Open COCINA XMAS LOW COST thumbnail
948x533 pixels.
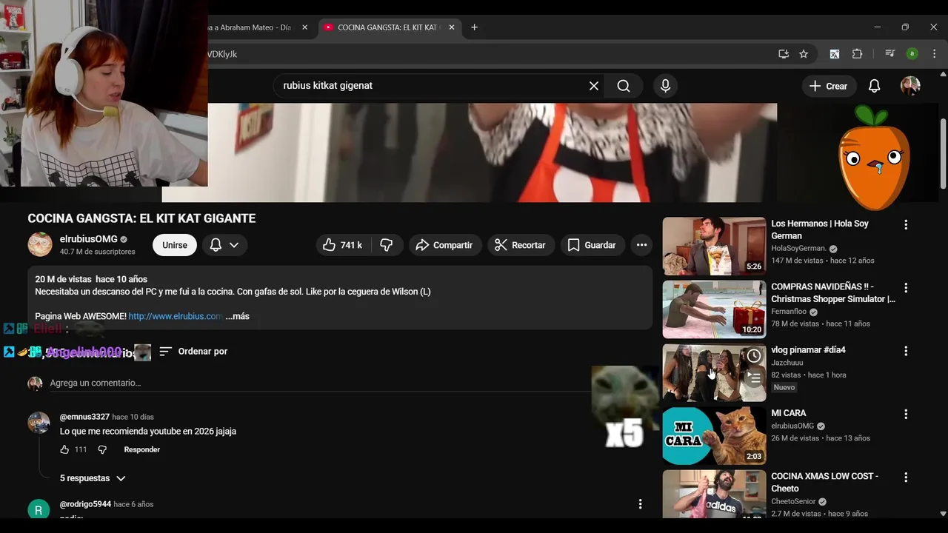point(714,494)
